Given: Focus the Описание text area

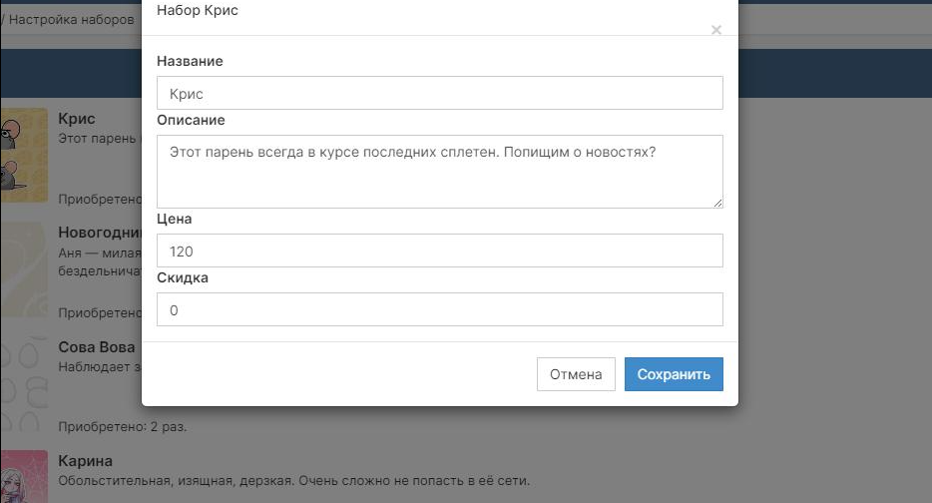Looking at the screenshot, I should click(x=439, y=171).
